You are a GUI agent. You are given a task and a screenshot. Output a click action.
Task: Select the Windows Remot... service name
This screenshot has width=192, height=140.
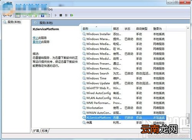pos(98,68)
